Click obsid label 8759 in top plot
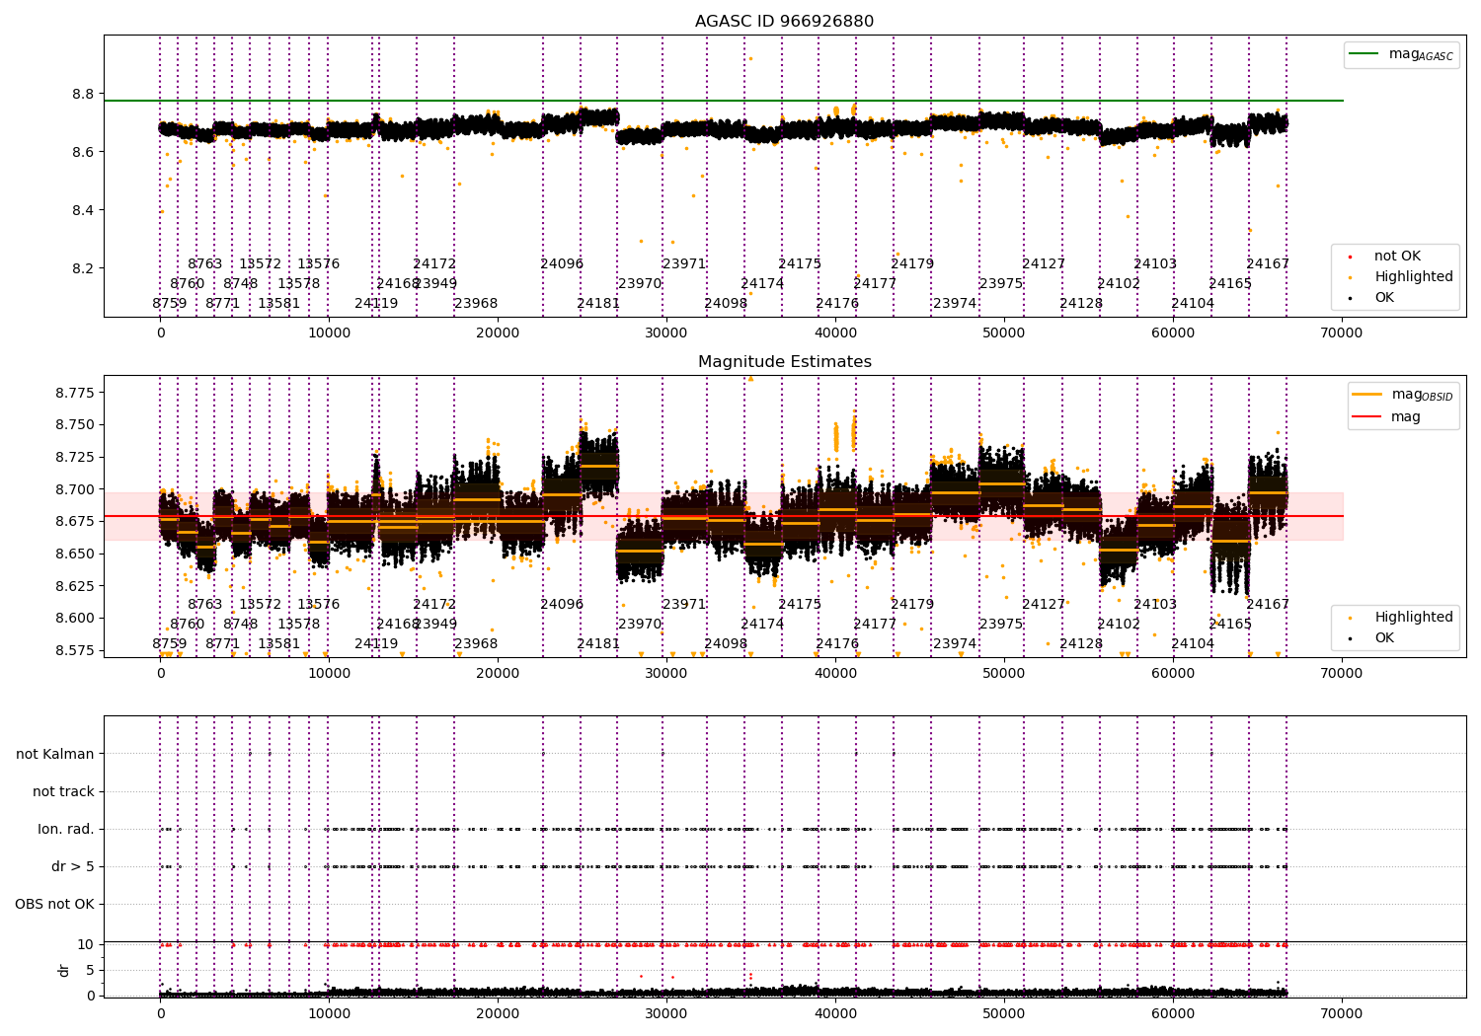 click(170, 304)
